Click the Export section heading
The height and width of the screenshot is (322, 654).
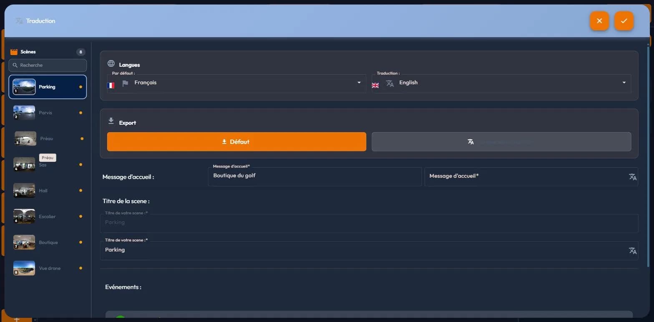[x=128, y=123]
